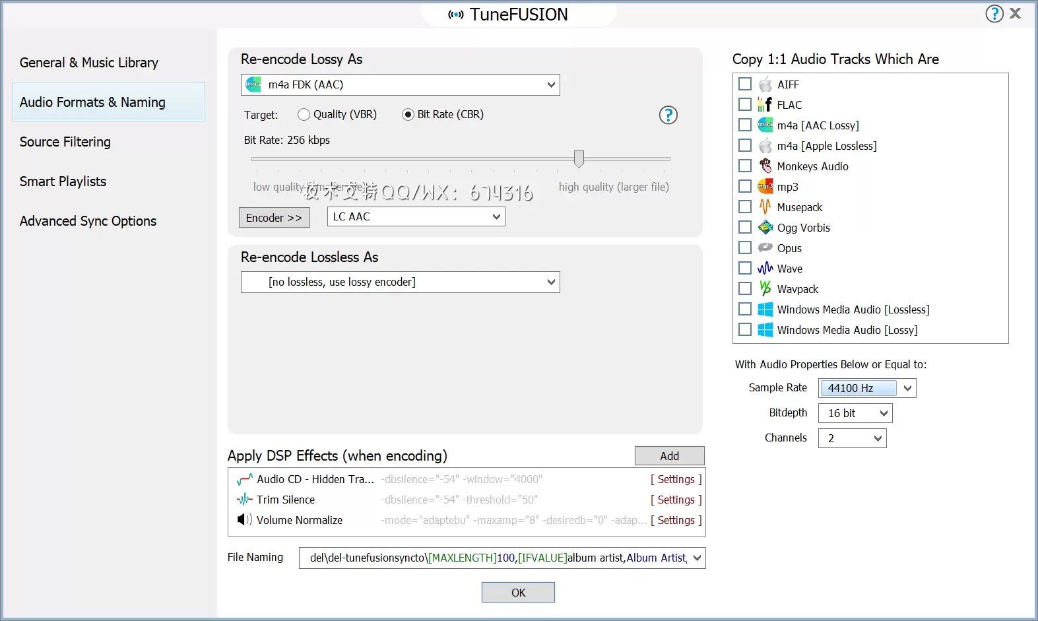Check the Wavpack checkbox
1038x621 pixels.
pyautogui.click(x=745, y=288)
